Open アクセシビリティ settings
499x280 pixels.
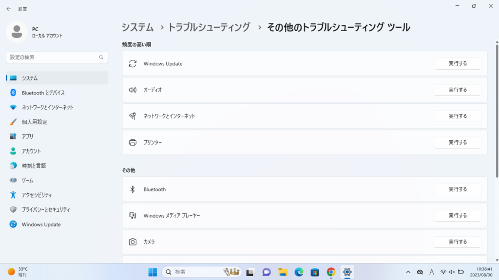tap(37, 195)
